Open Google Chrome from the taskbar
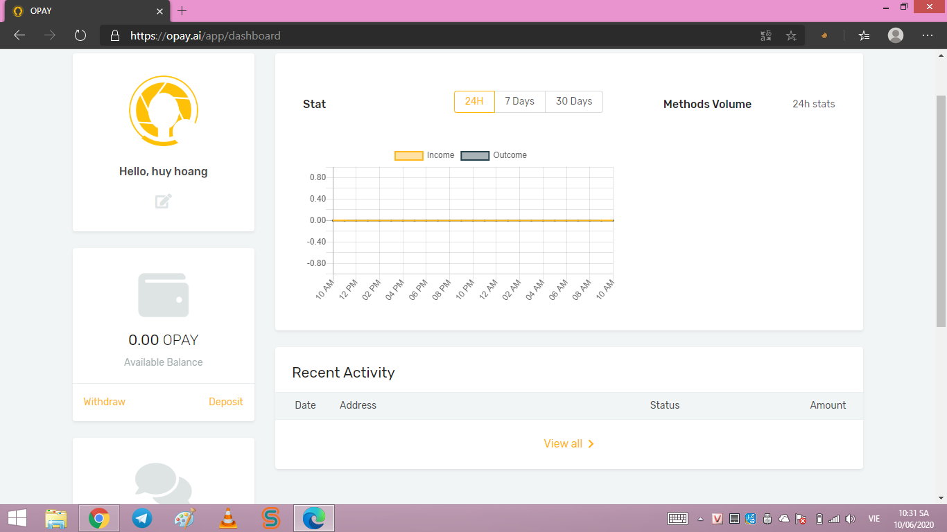This screenshot has width=947, height=532. click(x=99, y=518)
